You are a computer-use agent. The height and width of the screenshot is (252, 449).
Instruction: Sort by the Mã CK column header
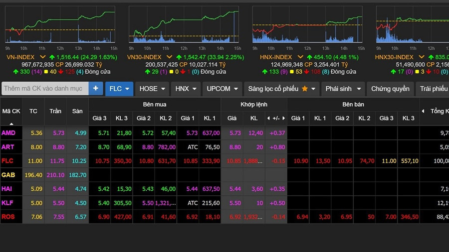coord(11,111)
